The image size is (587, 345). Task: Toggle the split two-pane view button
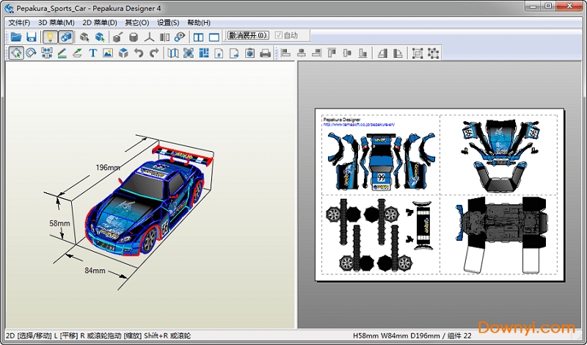tap(198, 37)
